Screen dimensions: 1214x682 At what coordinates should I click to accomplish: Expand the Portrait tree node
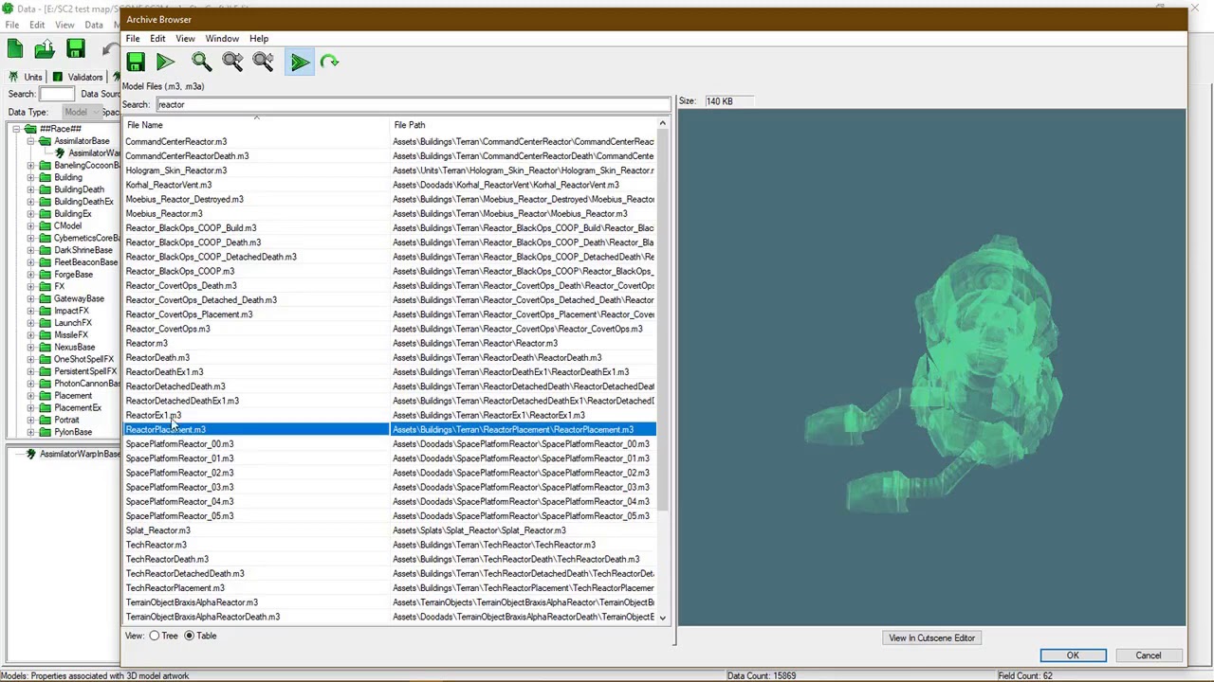30,420
